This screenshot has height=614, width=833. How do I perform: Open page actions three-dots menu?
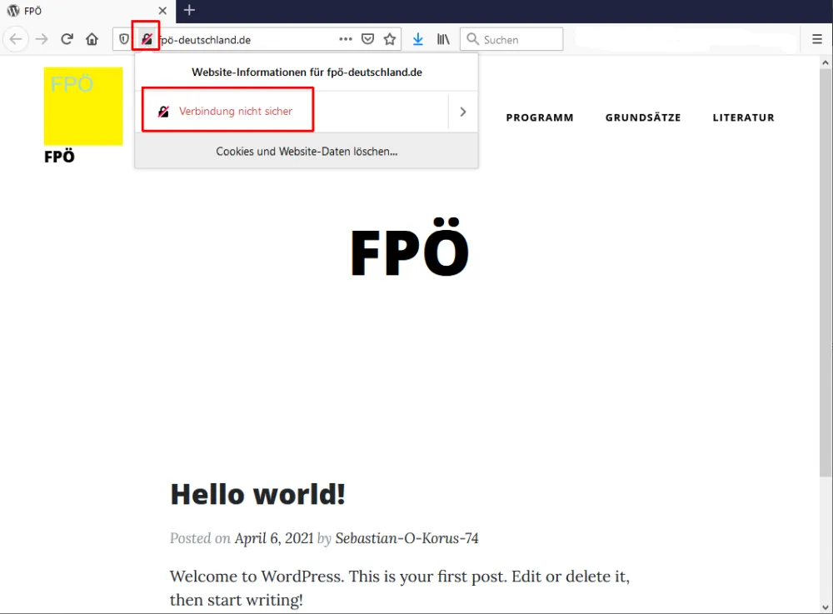[x=346, y=39]
